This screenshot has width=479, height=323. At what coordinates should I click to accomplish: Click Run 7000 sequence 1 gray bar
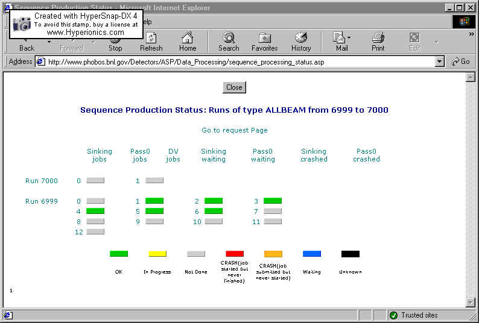(x=154, y=180)
